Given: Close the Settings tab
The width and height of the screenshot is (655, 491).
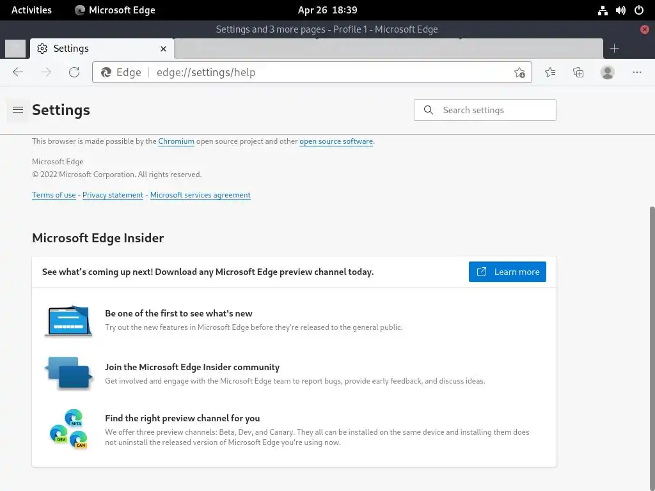Looking at the screenshot, I should coord(163,49).
